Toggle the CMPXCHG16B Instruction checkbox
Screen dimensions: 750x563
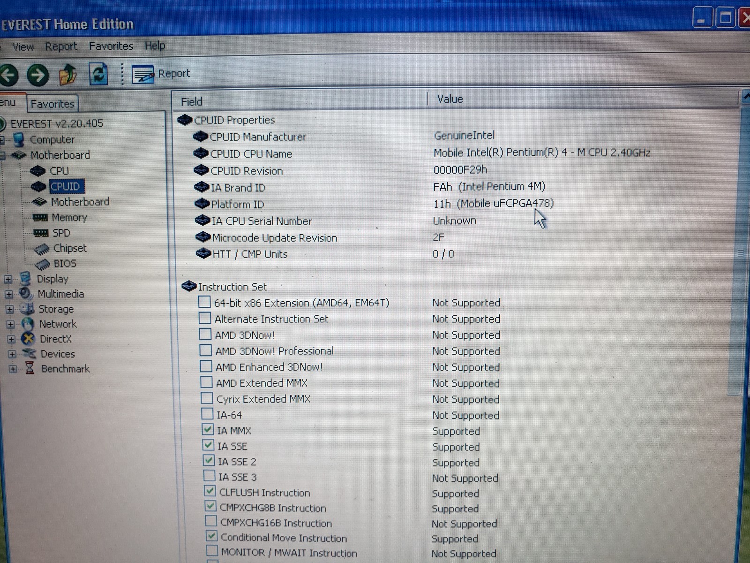click(211, 522)
